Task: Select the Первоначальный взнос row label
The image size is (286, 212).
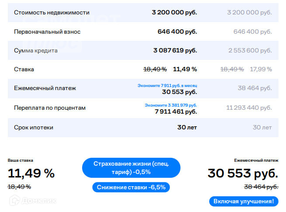Action: pyautogui.click(x=47, y=31)
